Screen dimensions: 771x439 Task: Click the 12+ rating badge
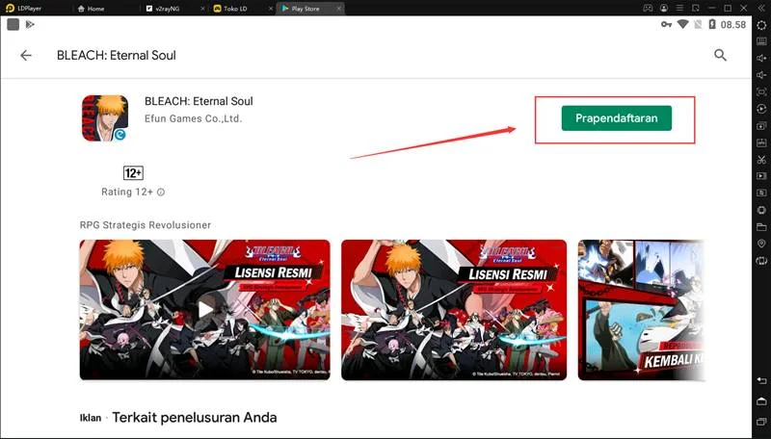pos(133,173)
